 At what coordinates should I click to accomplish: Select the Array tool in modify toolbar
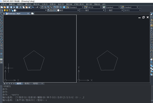point(152,26)
